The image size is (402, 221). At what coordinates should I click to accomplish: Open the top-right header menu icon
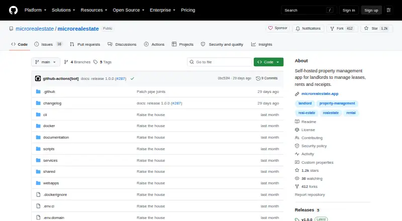point(388,10)
